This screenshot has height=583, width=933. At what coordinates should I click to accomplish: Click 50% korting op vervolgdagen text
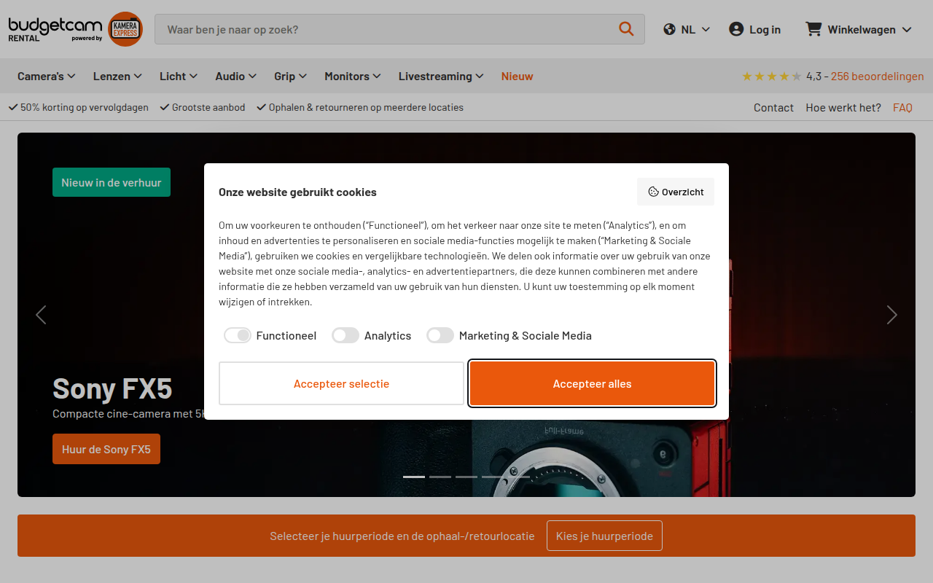pyautogui.click(x=84, y=107)
